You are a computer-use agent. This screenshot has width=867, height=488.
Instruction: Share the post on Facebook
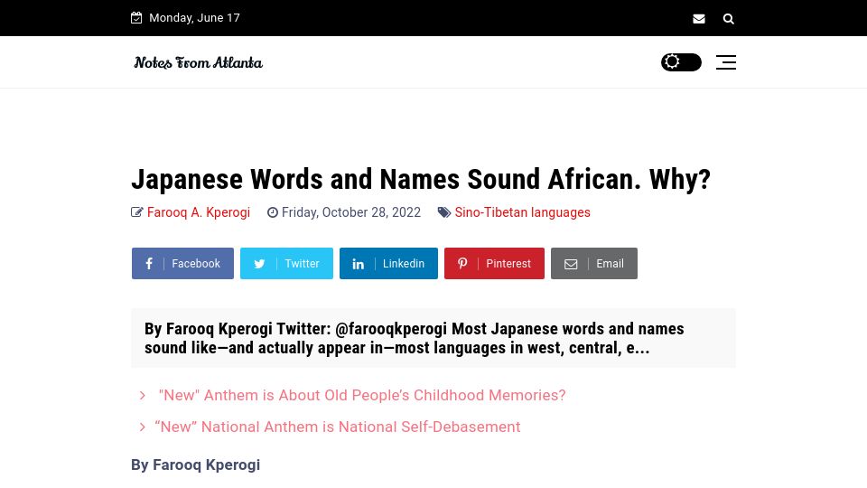coord(182,263)
